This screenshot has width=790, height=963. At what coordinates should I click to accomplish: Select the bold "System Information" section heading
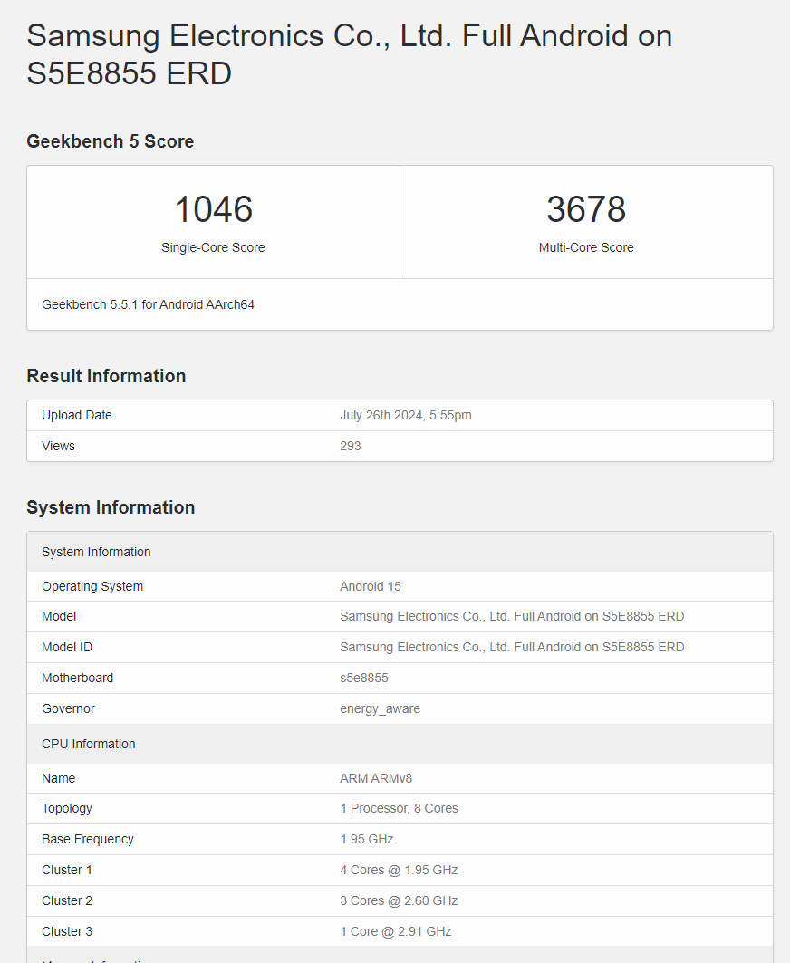tap(111, 507)
